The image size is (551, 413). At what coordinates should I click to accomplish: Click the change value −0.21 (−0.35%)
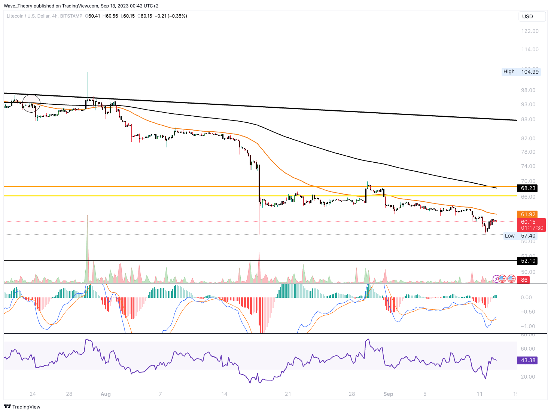pyautogui.click(x=171, y=16)
